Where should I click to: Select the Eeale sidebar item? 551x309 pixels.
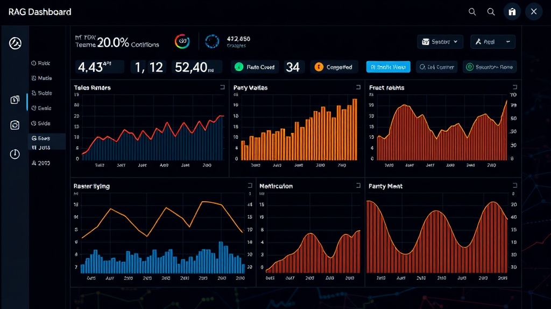click(x=41, y=108)
